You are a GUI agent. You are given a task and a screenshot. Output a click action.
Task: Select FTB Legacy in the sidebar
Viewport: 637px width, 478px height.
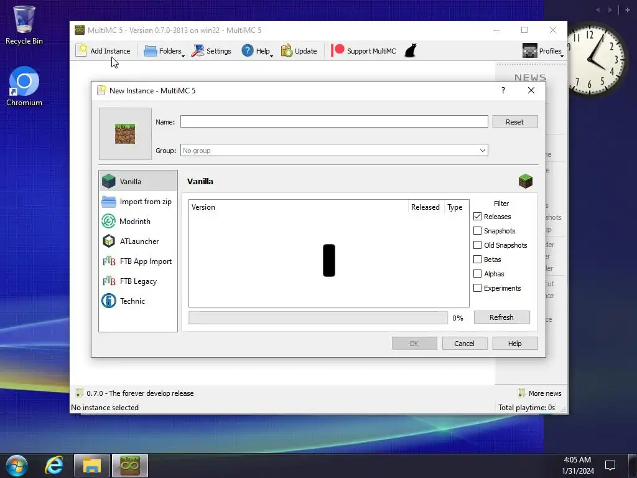click(x=137, y=281)
